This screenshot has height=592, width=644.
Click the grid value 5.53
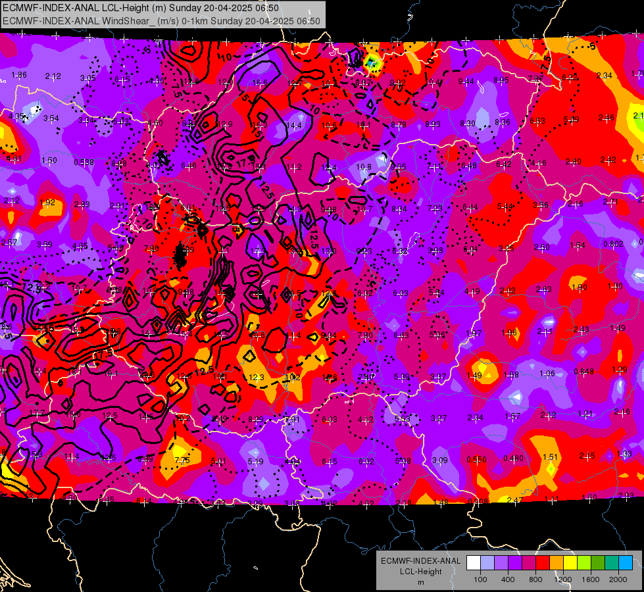point(402,418)
